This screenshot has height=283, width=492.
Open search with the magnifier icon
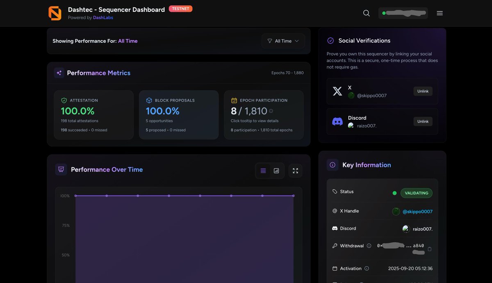pos(367,13)
